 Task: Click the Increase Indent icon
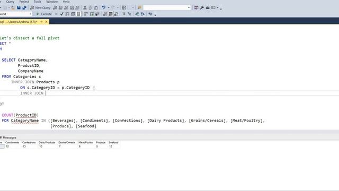(x=142, y=14)
